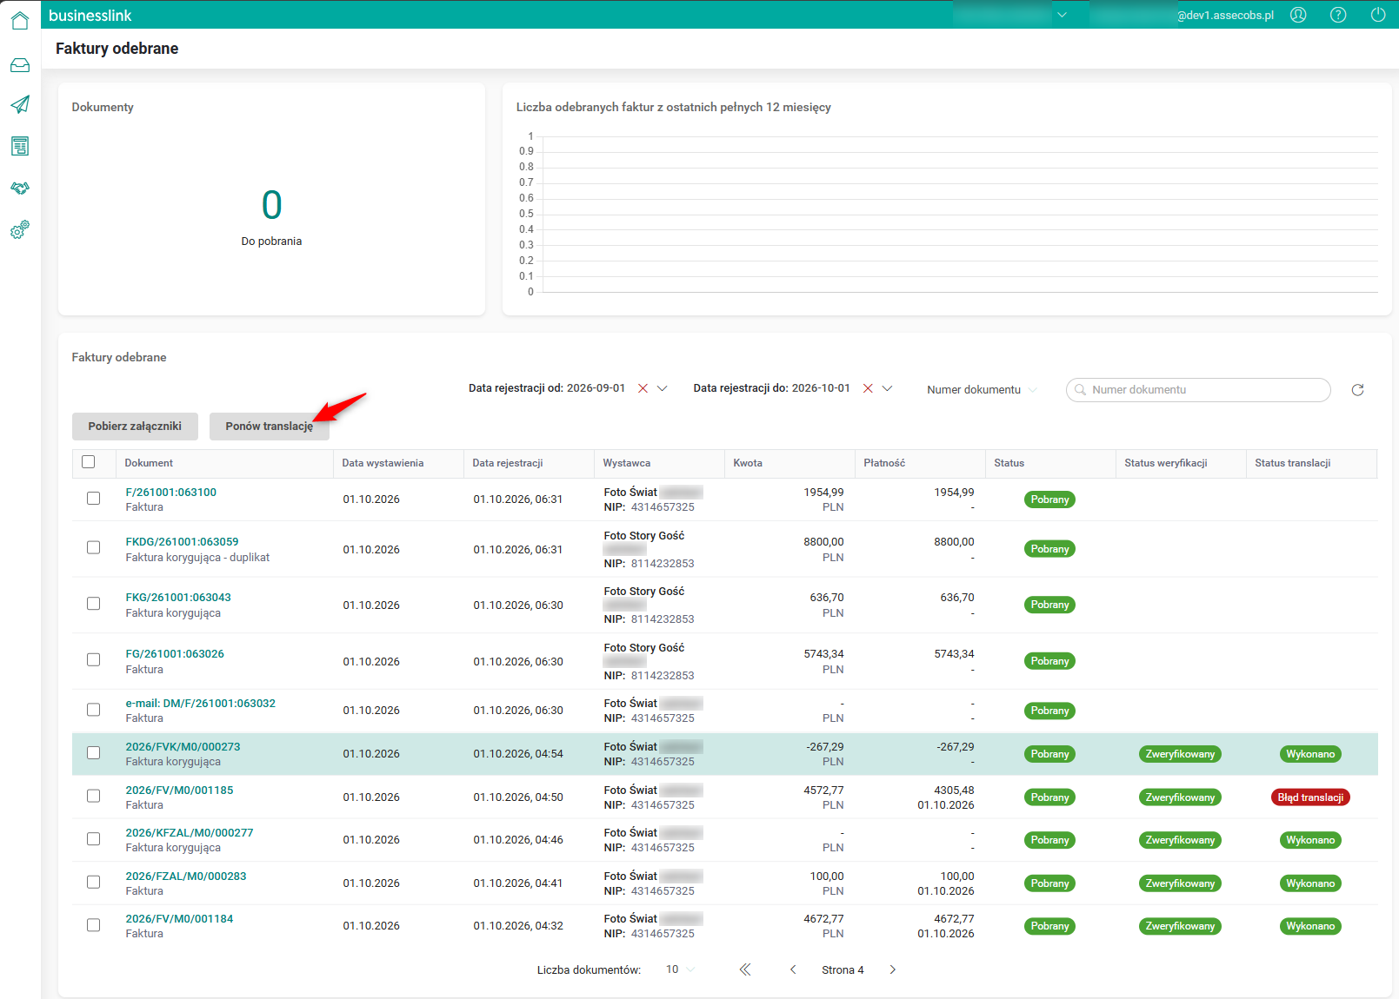The height and width of the screenshot is (999, 1399).
Task: Clear the 'Data rejestracji od' filter
Action: (x=643, y=388)
